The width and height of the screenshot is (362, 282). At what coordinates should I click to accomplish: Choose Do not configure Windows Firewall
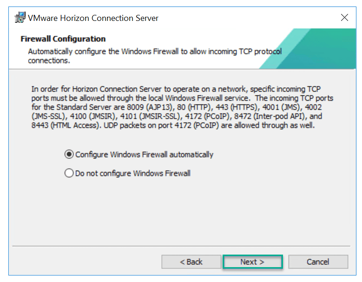pyautogui.click(x=69, y=173)
